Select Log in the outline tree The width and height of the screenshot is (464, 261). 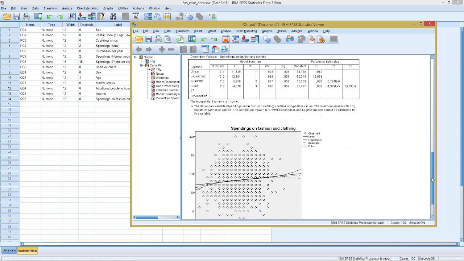152,61
